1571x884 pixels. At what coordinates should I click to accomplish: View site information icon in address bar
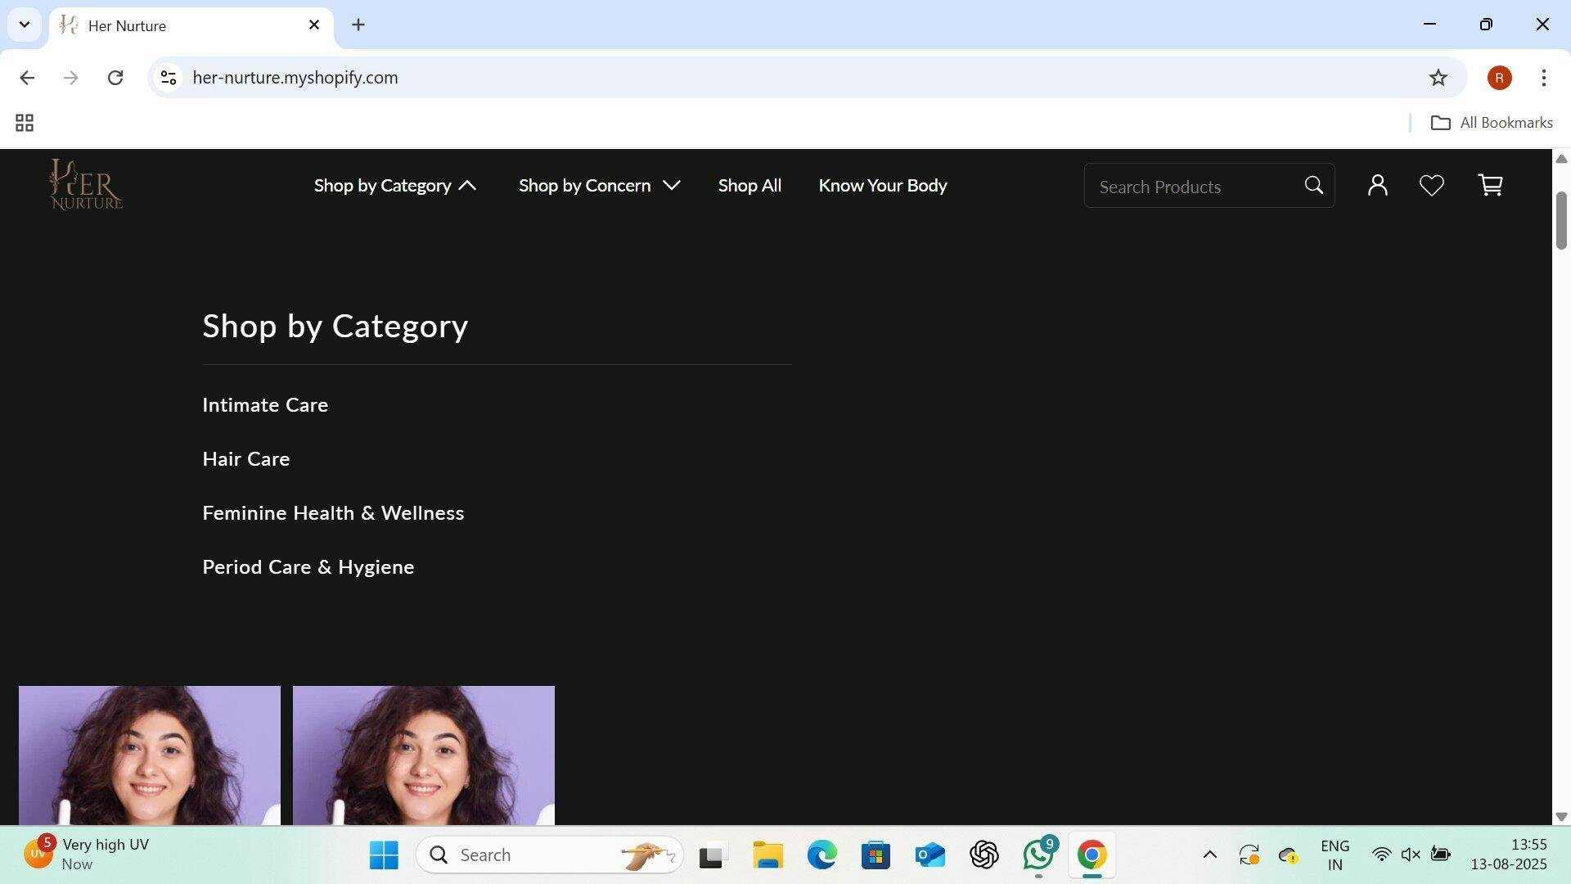(169, 78)
